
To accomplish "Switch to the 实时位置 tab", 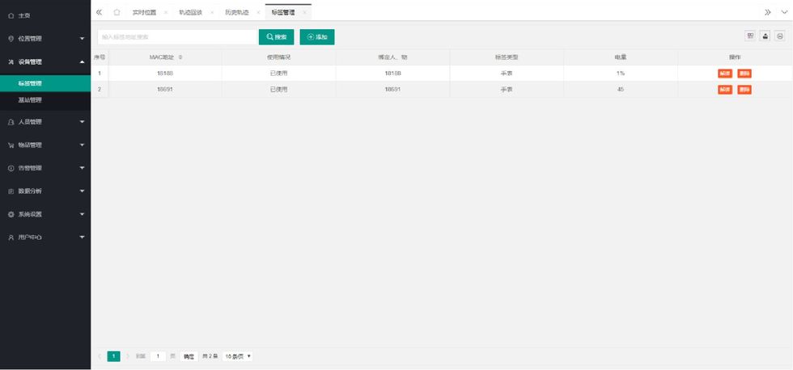I will tap(144, 13).
